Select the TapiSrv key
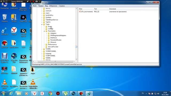Viewport: 171px width, 96px height. coord(48,22)
